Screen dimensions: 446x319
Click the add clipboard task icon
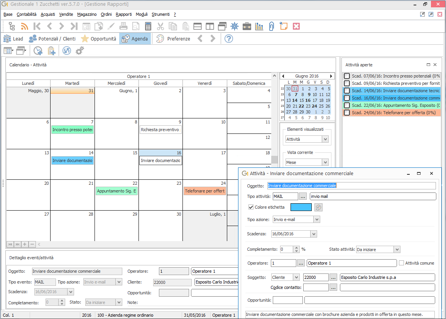[51, 51]
